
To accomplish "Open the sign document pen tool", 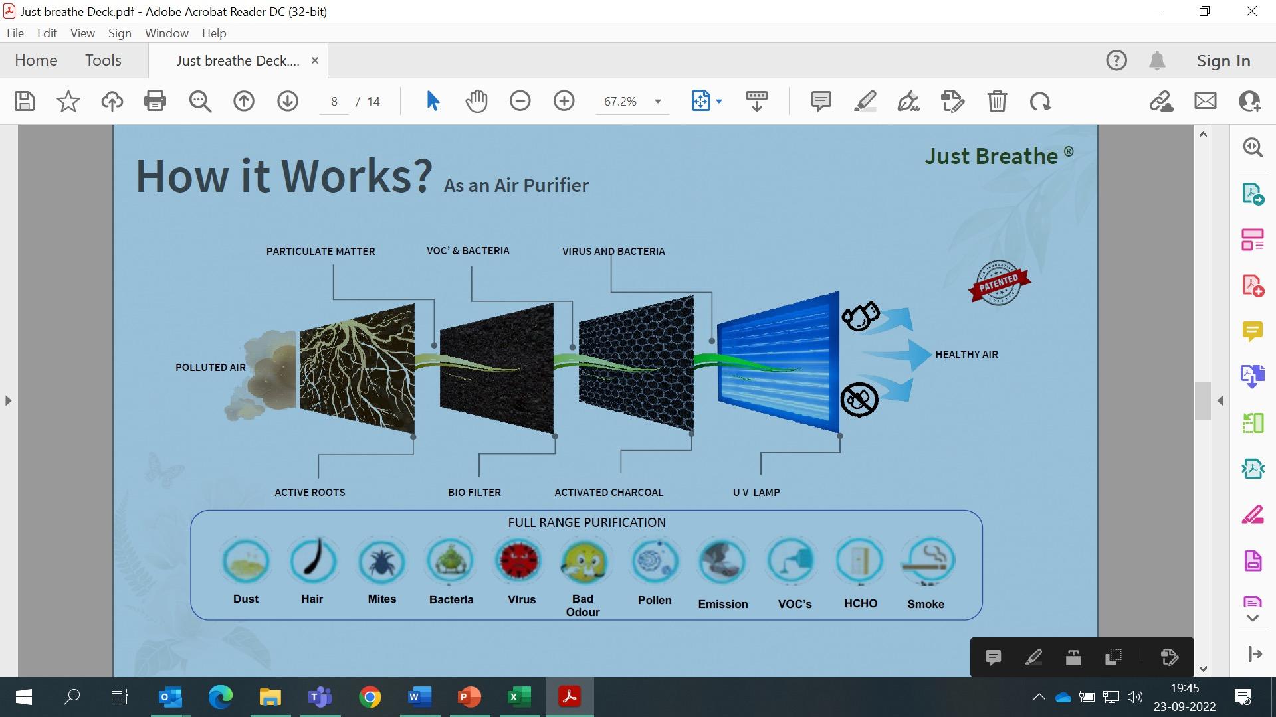I will pyautogui.click(x=908, y=101).
